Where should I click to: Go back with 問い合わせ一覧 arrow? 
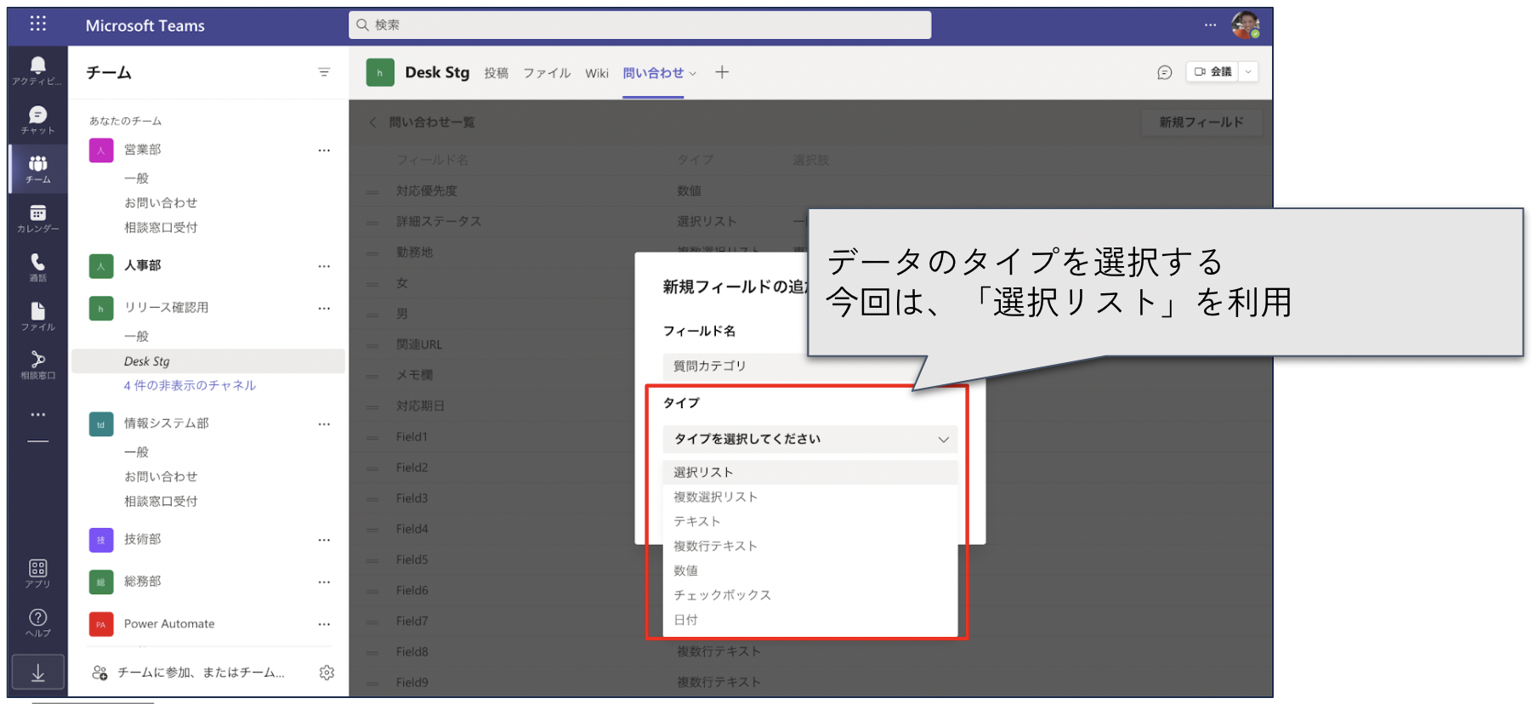[x=372, y=122]
